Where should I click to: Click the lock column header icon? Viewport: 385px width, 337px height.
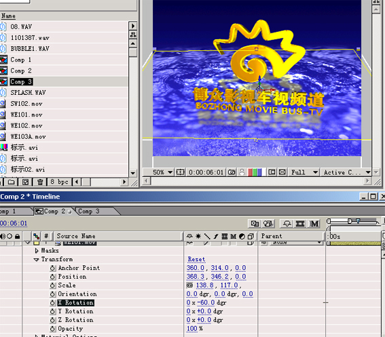17,236
